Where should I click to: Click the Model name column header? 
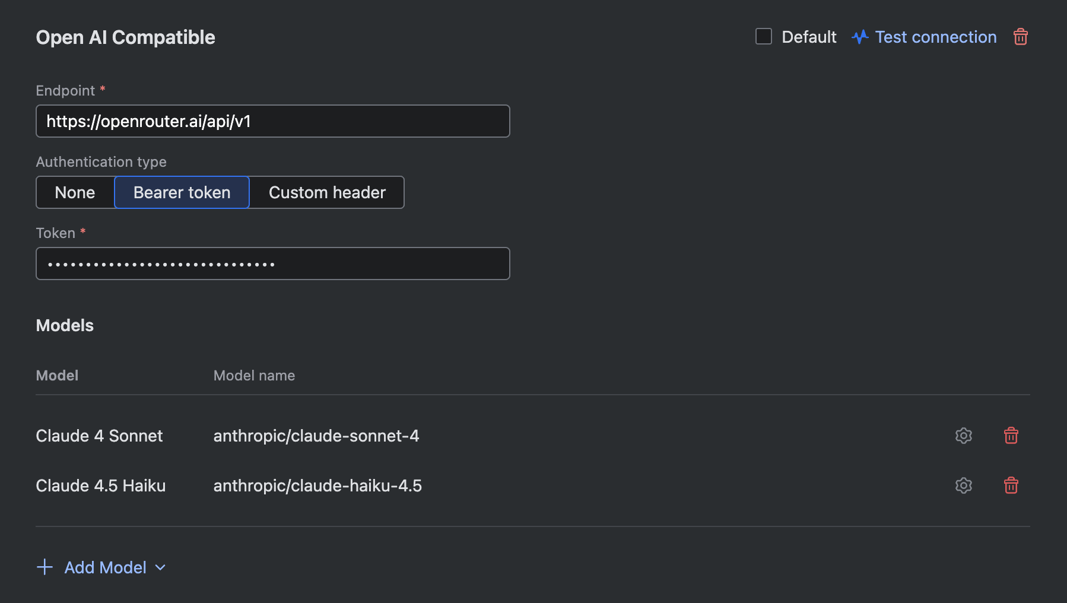click(x=254, y=375)
